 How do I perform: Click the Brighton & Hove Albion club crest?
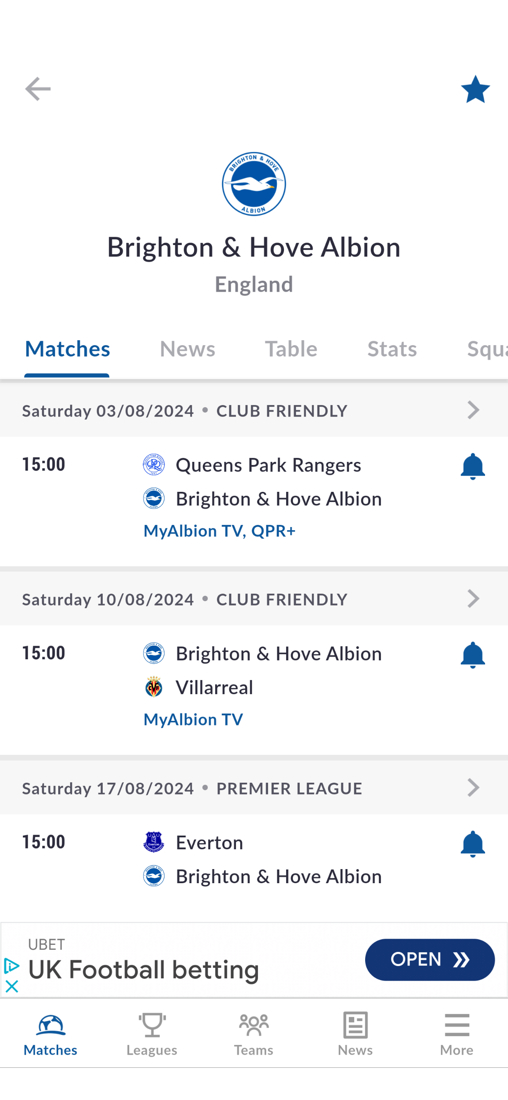point(254,184)
